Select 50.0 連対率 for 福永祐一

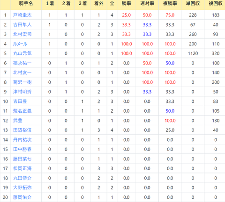point(147,63)
